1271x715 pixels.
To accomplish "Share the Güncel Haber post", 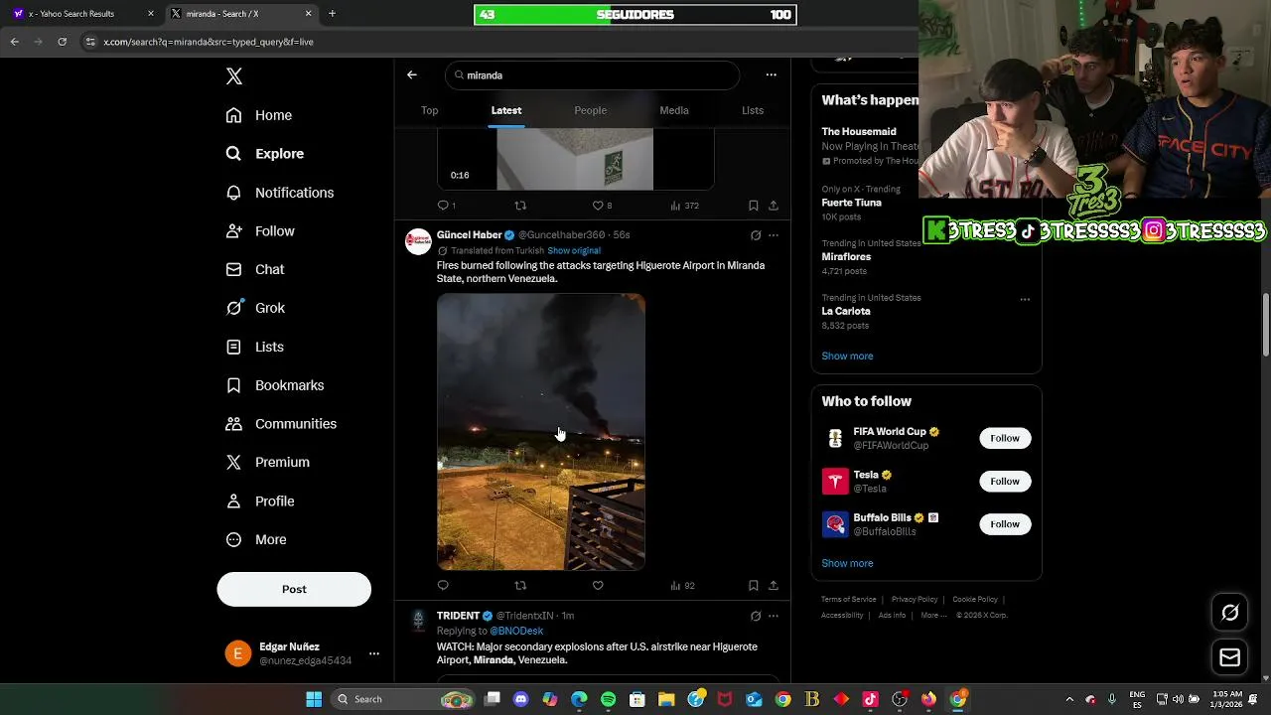I will click(x=774, y=586).
